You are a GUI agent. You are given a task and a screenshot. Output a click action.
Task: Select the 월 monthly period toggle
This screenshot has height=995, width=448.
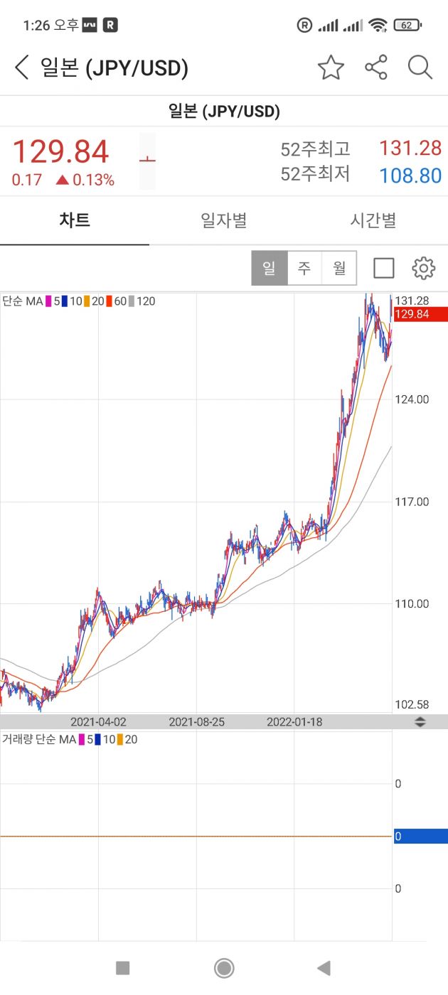click(x=339, y=268)
